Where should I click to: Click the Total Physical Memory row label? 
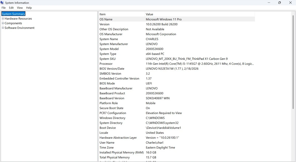tap(114, 157)
